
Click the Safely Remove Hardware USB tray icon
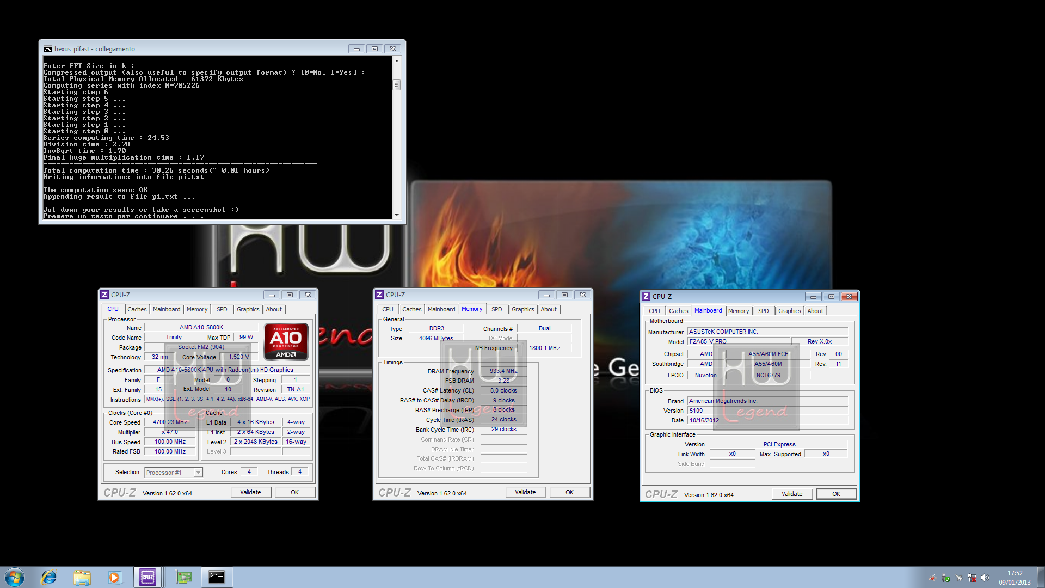(x=946, y=578)
